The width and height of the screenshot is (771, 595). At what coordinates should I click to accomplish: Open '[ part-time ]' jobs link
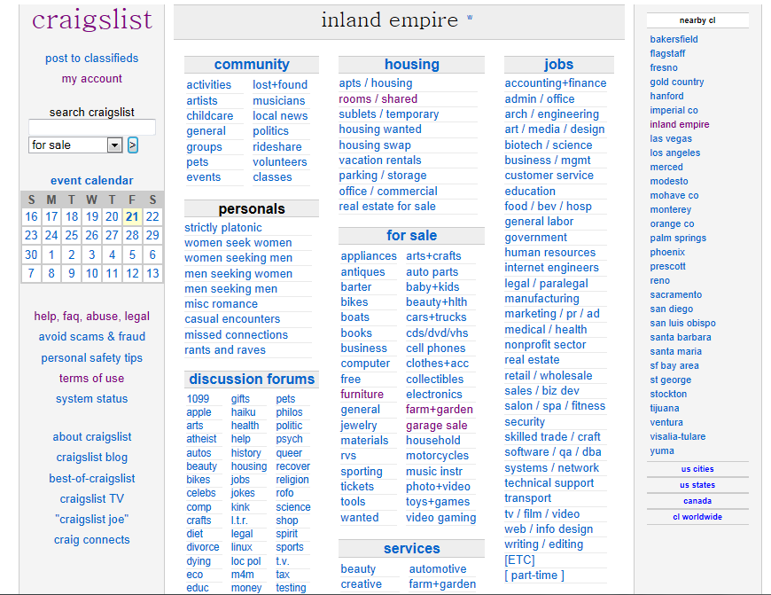coord(534,575)
